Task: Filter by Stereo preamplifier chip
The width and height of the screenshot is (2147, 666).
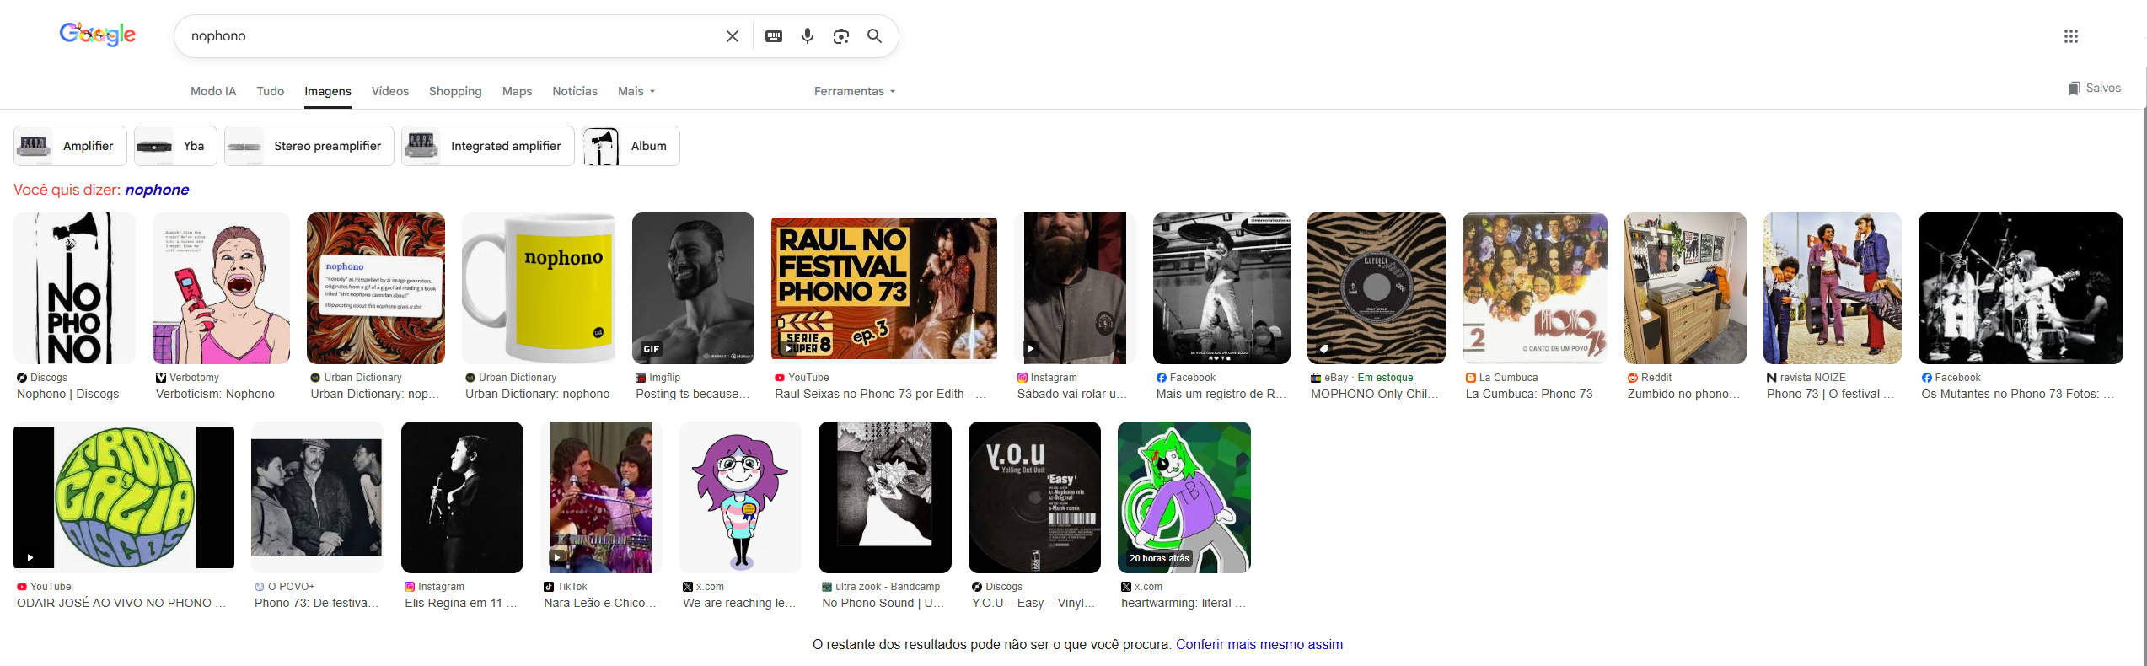Action: coord(309,146)
